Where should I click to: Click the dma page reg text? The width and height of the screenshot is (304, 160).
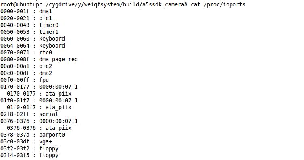tap(58, 60)
